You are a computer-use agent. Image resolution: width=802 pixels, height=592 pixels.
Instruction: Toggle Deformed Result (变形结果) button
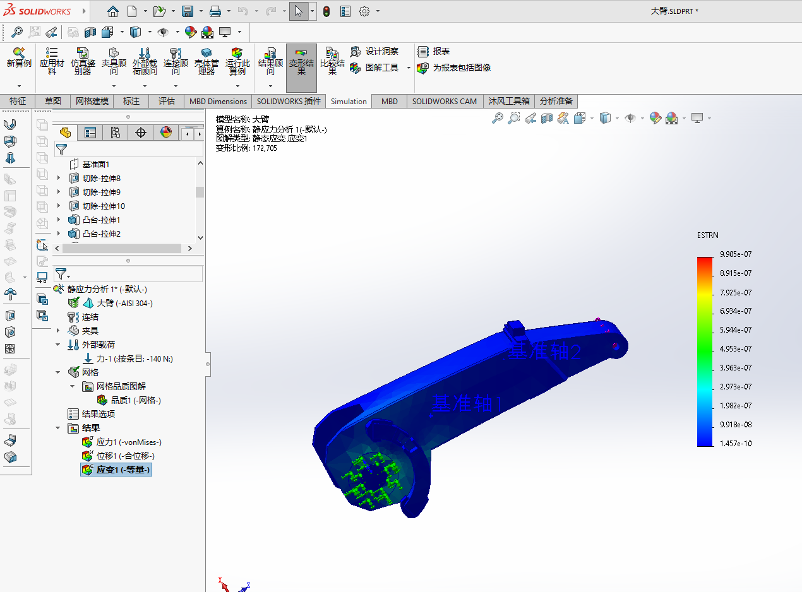point(301,68)
